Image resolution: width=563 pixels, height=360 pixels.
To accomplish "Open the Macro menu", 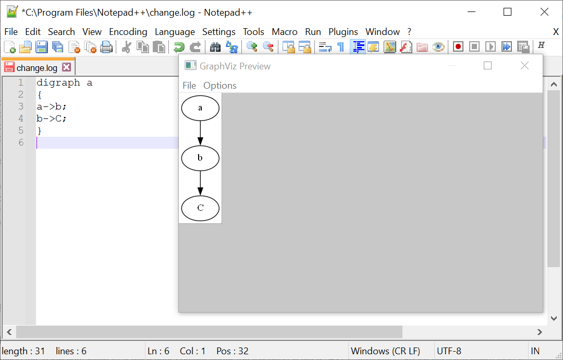I will pos(285,32).
